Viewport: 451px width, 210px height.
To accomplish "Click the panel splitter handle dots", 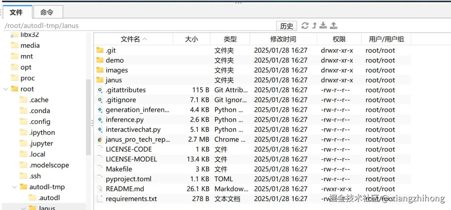I will [x=92, y=123].
